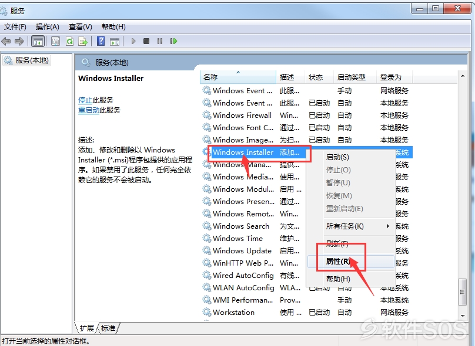The image size is (475, 346).
Task: Choose 刷新(F) in the context menu
Action: coord(351,243)
